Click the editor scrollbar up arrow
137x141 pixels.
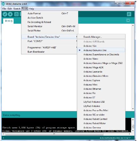tap(133, 26)
